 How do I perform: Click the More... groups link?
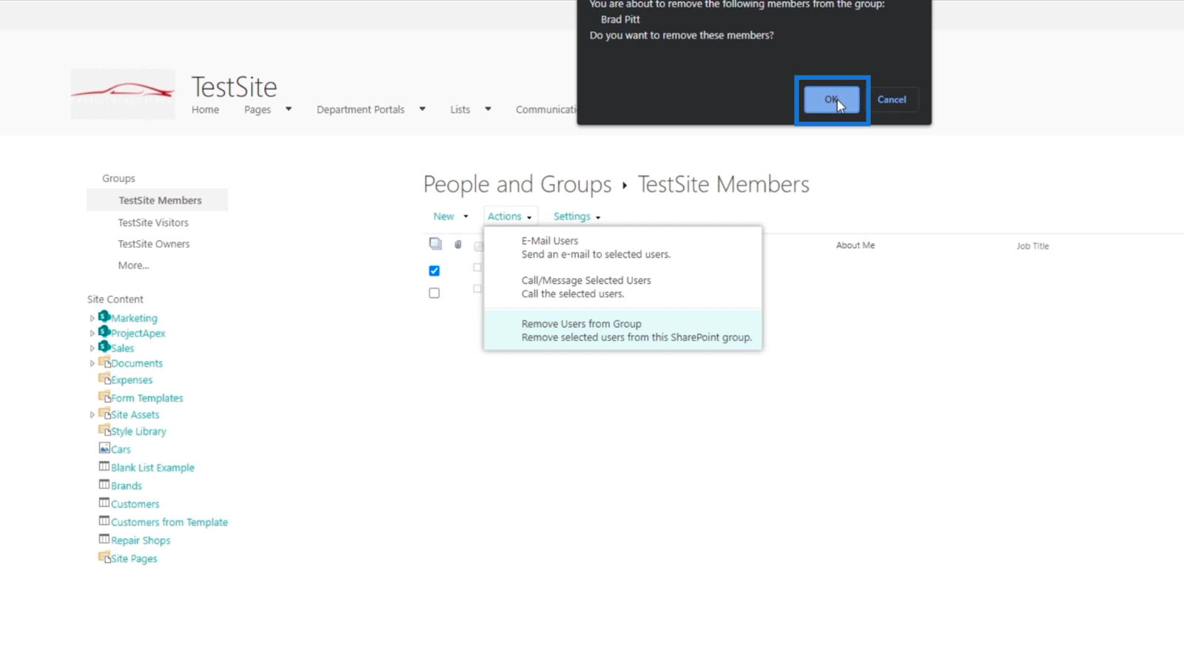click(133, 265)
